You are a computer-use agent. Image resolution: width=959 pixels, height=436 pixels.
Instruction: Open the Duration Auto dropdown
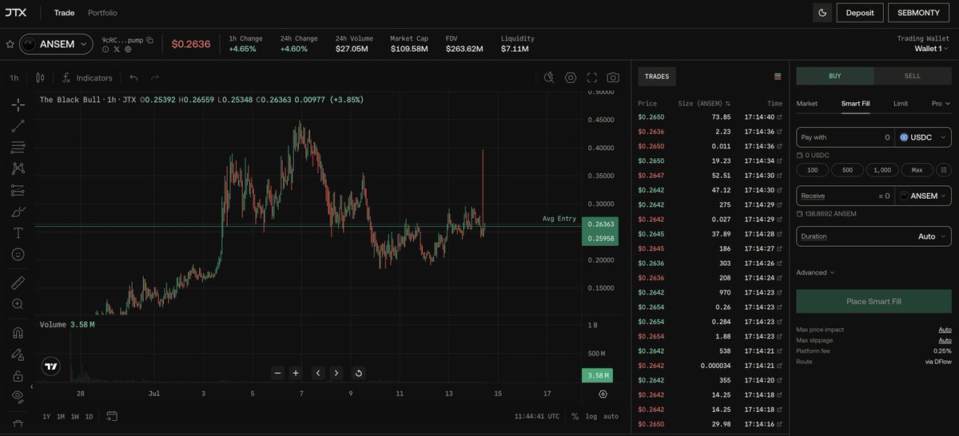(x=873, y=236)
